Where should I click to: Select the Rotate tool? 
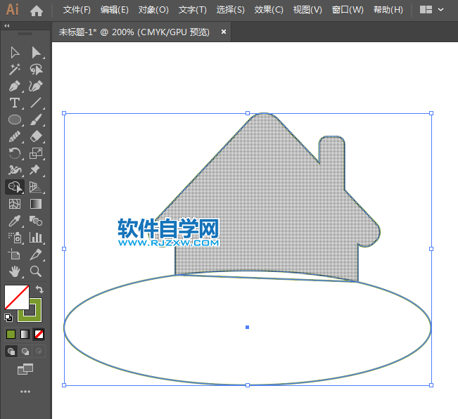tap(15, 153)
